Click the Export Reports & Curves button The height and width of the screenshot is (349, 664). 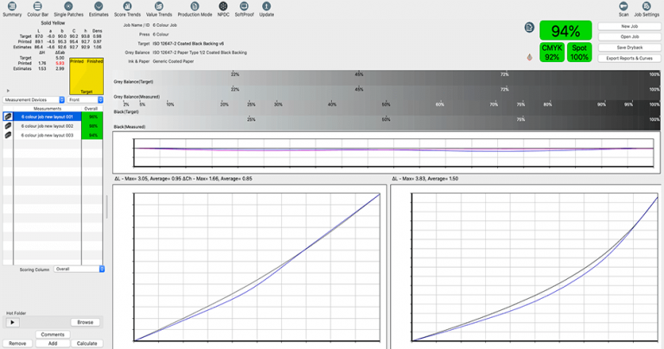click(x=629, y=58)
